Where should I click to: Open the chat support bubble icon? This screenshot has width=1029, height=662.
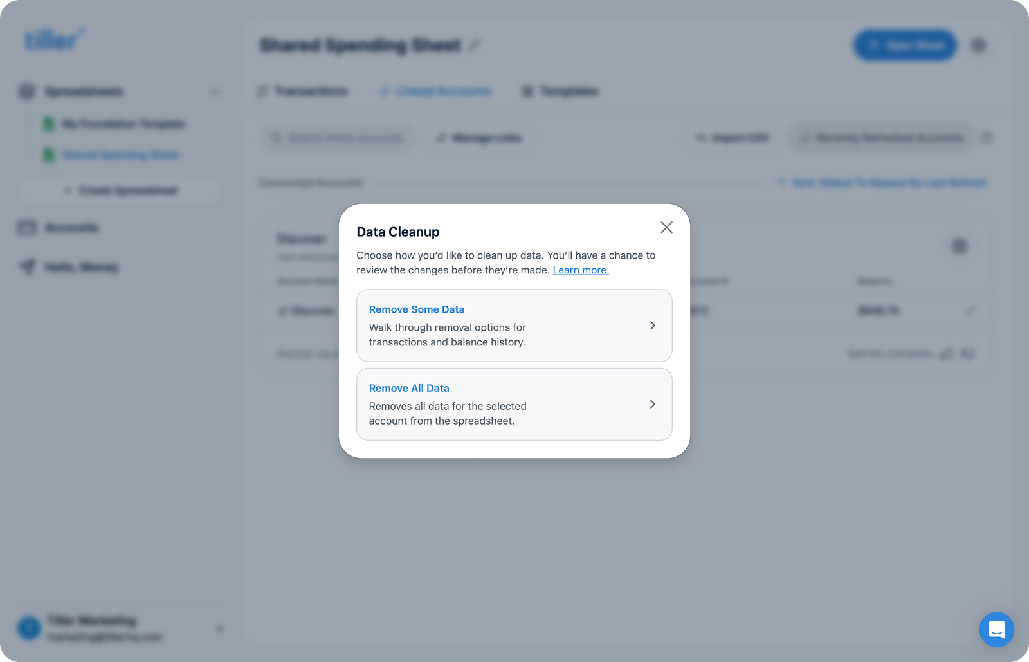coord(996,629)
